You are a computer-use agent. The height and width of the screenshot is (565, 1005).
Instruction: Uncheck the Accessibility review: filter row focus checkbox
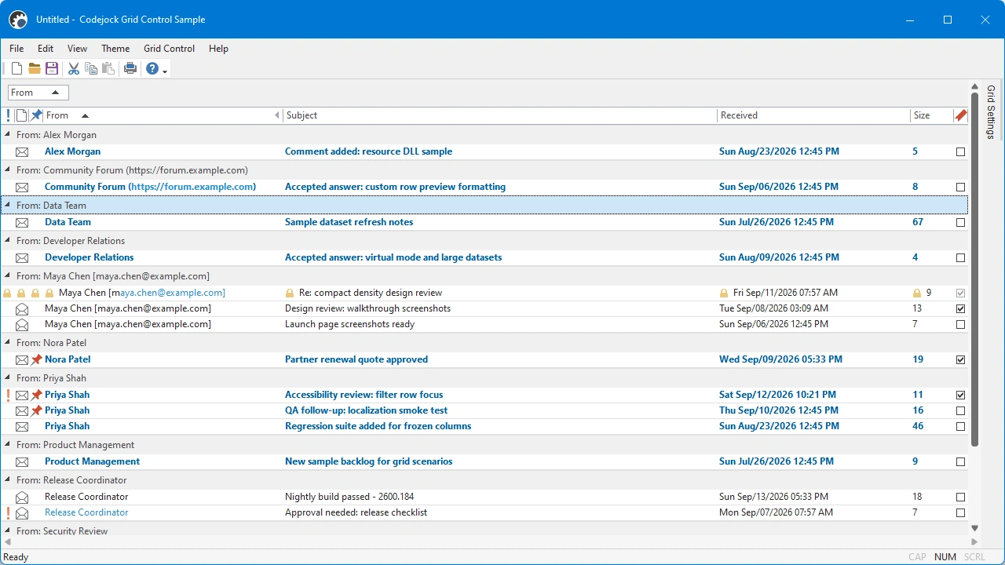[960, 395]
